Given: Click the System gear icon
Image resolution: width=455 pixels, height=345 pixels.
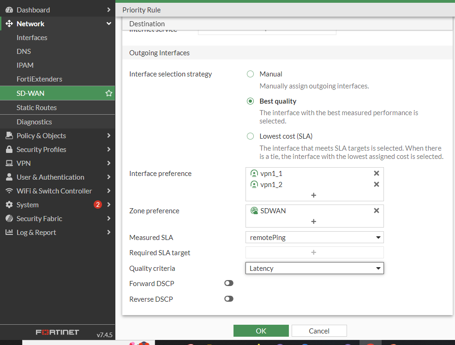Looking at the screenshot, I should [9, 205].
